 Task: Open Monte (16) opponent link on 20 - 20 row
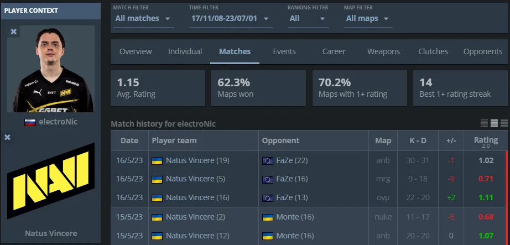tap(295, 235)
